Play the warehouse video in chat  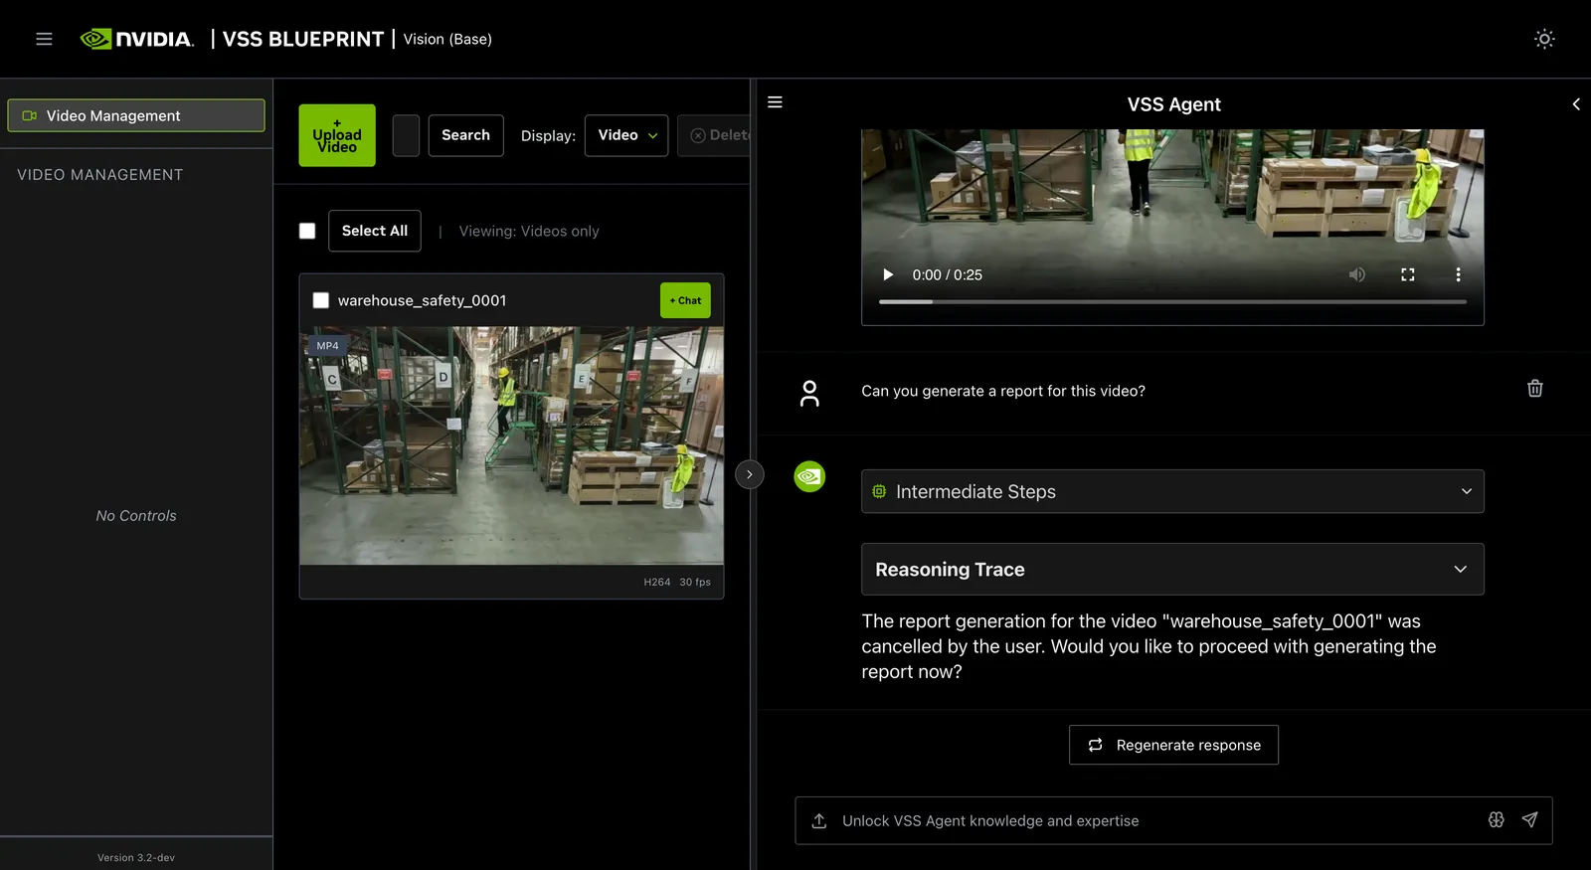pyautogui.click(x=888, y=274)
